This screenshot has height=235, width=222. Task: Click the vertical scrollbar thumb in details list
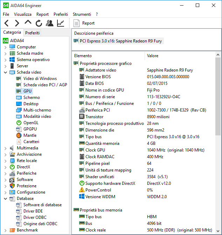(218, 96)
